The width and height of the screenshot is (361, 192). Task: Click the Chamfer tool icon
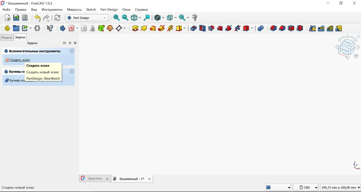pyautogui.click(x=282, y=28)
